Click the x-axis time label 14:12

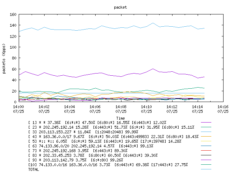click(172, 107)
